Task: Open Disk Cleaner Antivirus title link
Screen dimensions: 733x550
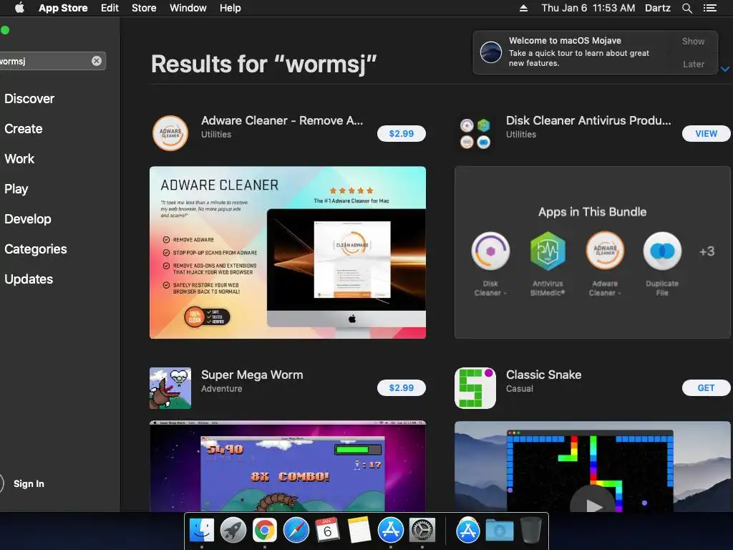Action: pyautogui.click(x=588, y=120)
